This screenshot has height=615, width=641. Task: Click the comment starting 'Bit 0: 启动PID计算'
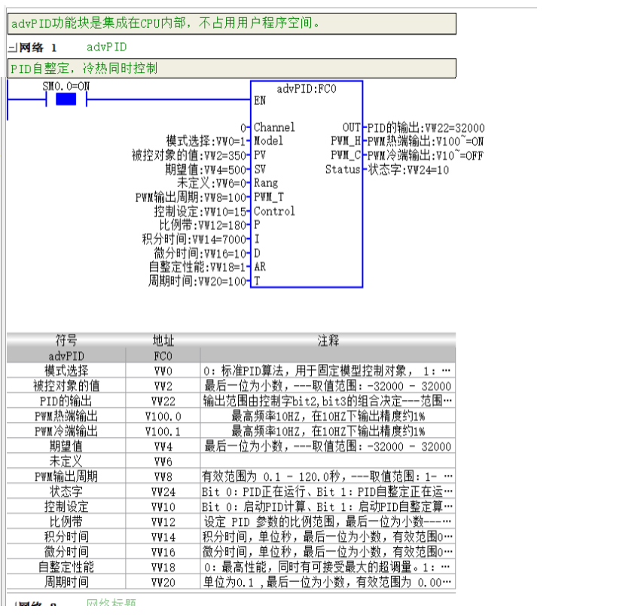point(328,507)
